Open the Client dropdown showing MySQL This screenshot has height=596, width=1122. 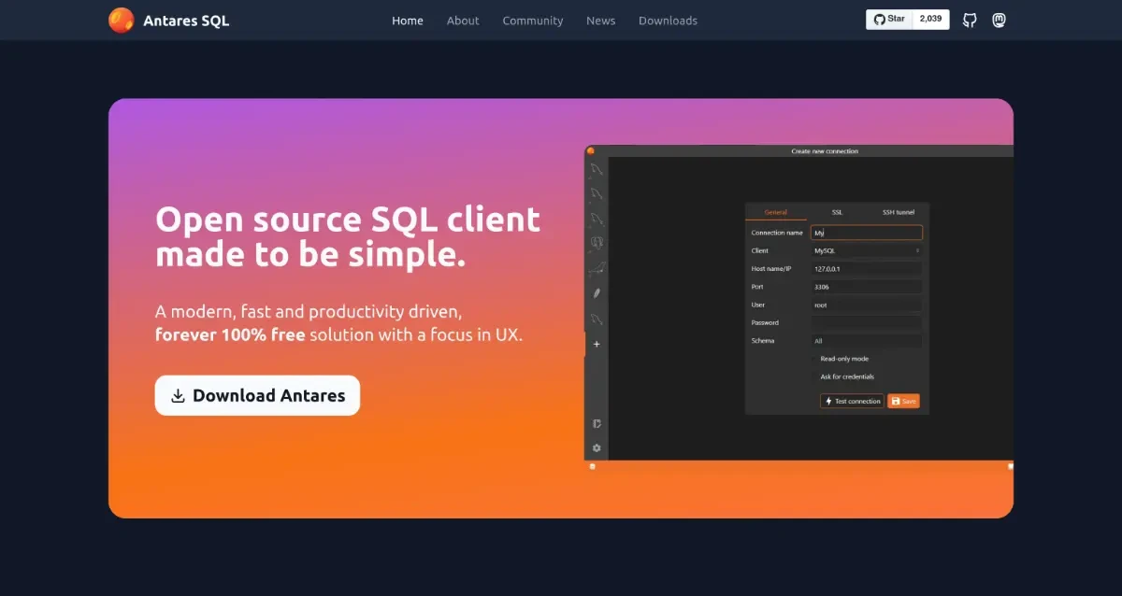[865, 250]
